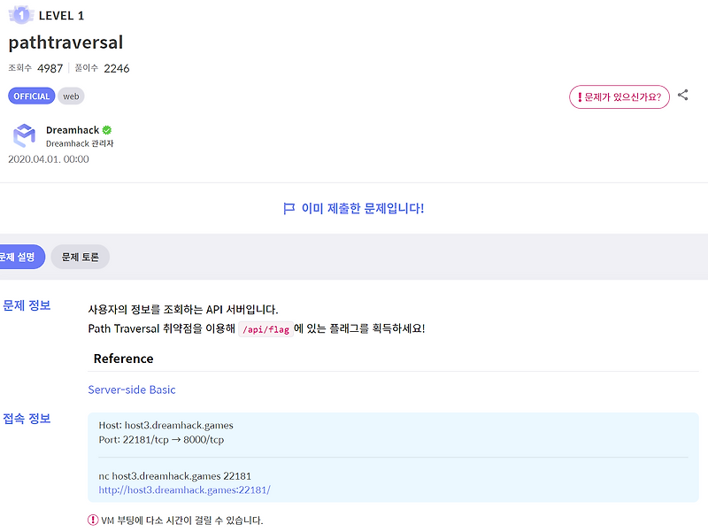Click the 문제가 있으신가요? report button

coord(619,96)
